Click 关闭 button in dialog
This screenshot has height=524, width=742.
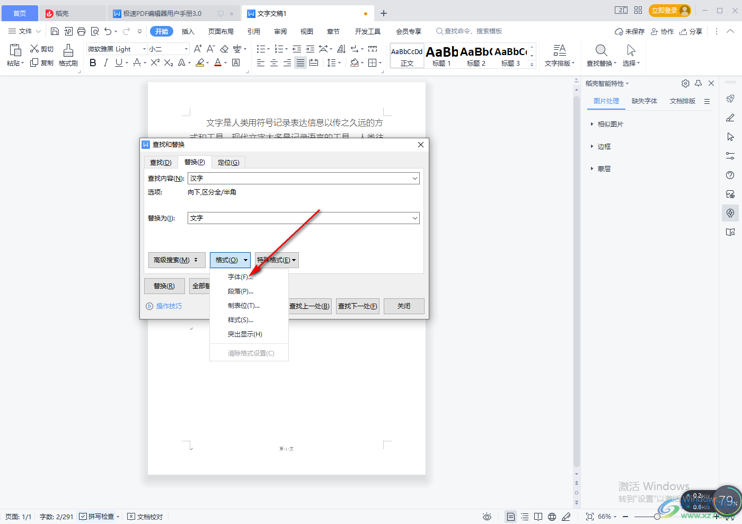pyautogui.click(x=404, y=306)
